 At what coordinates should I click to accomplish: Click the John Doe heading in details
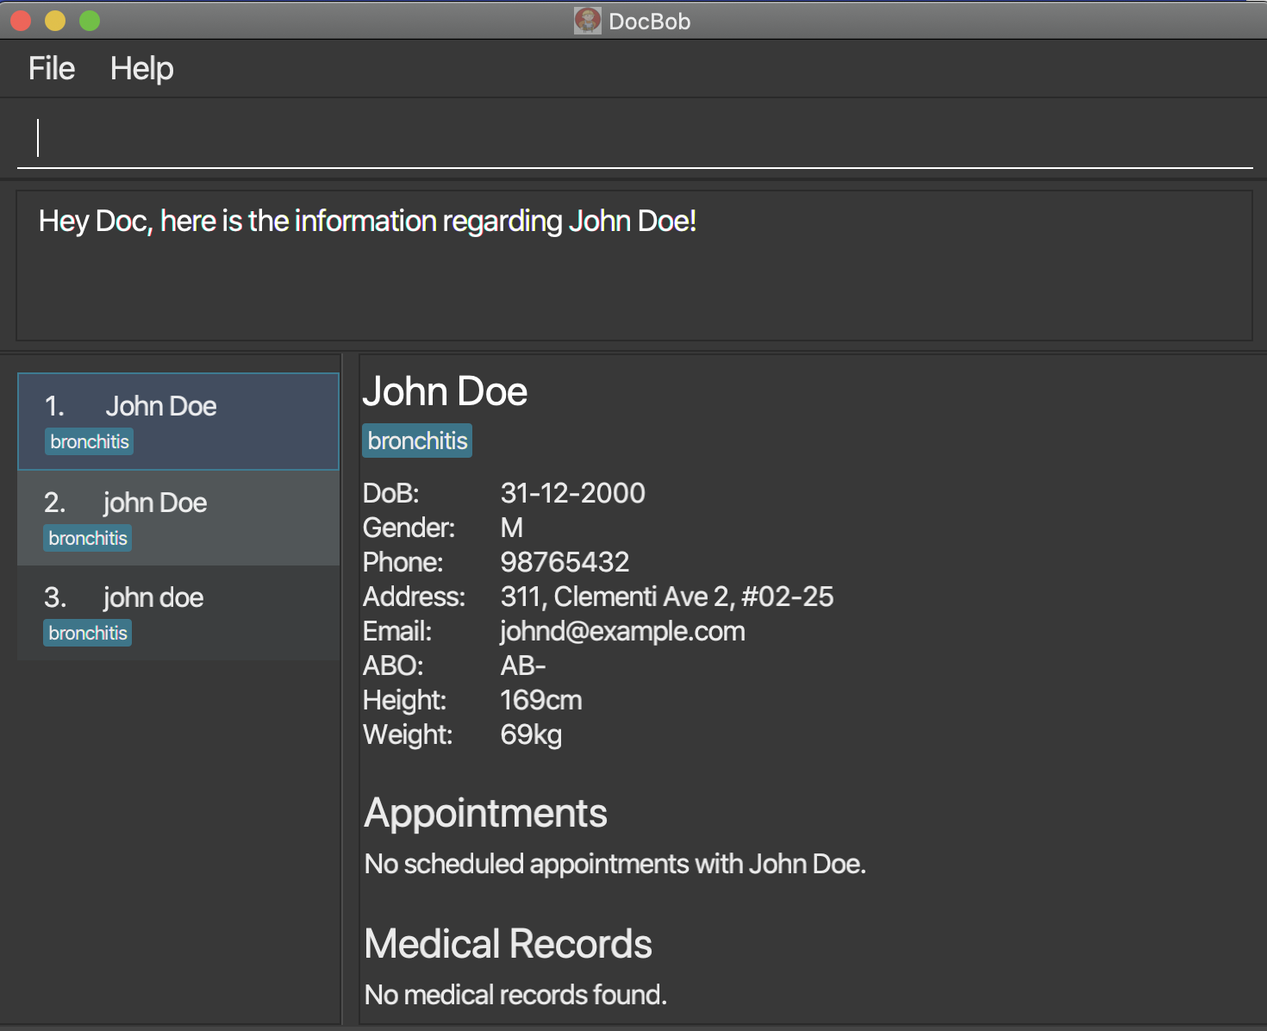[x=445, y=391]
